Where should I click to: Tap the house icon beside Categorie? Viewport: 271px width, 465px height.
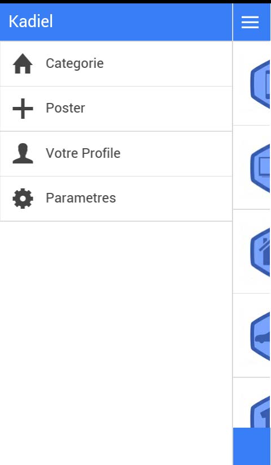(x=23, y=63)
